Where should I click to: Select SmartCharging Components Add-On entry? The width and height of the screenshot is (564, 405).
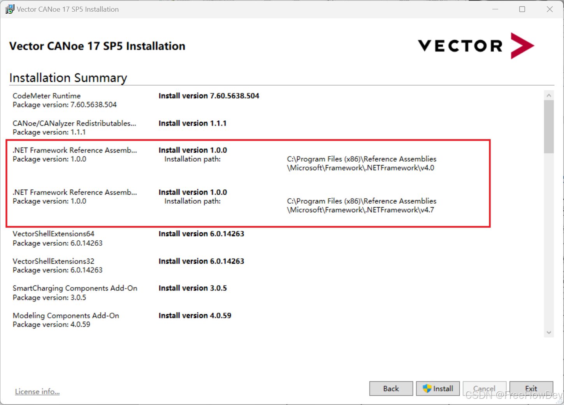[75, 288]
